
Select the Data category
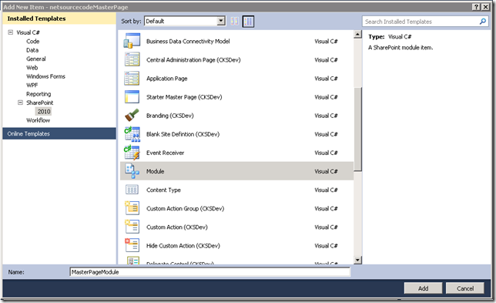click(x=32, y=50)
